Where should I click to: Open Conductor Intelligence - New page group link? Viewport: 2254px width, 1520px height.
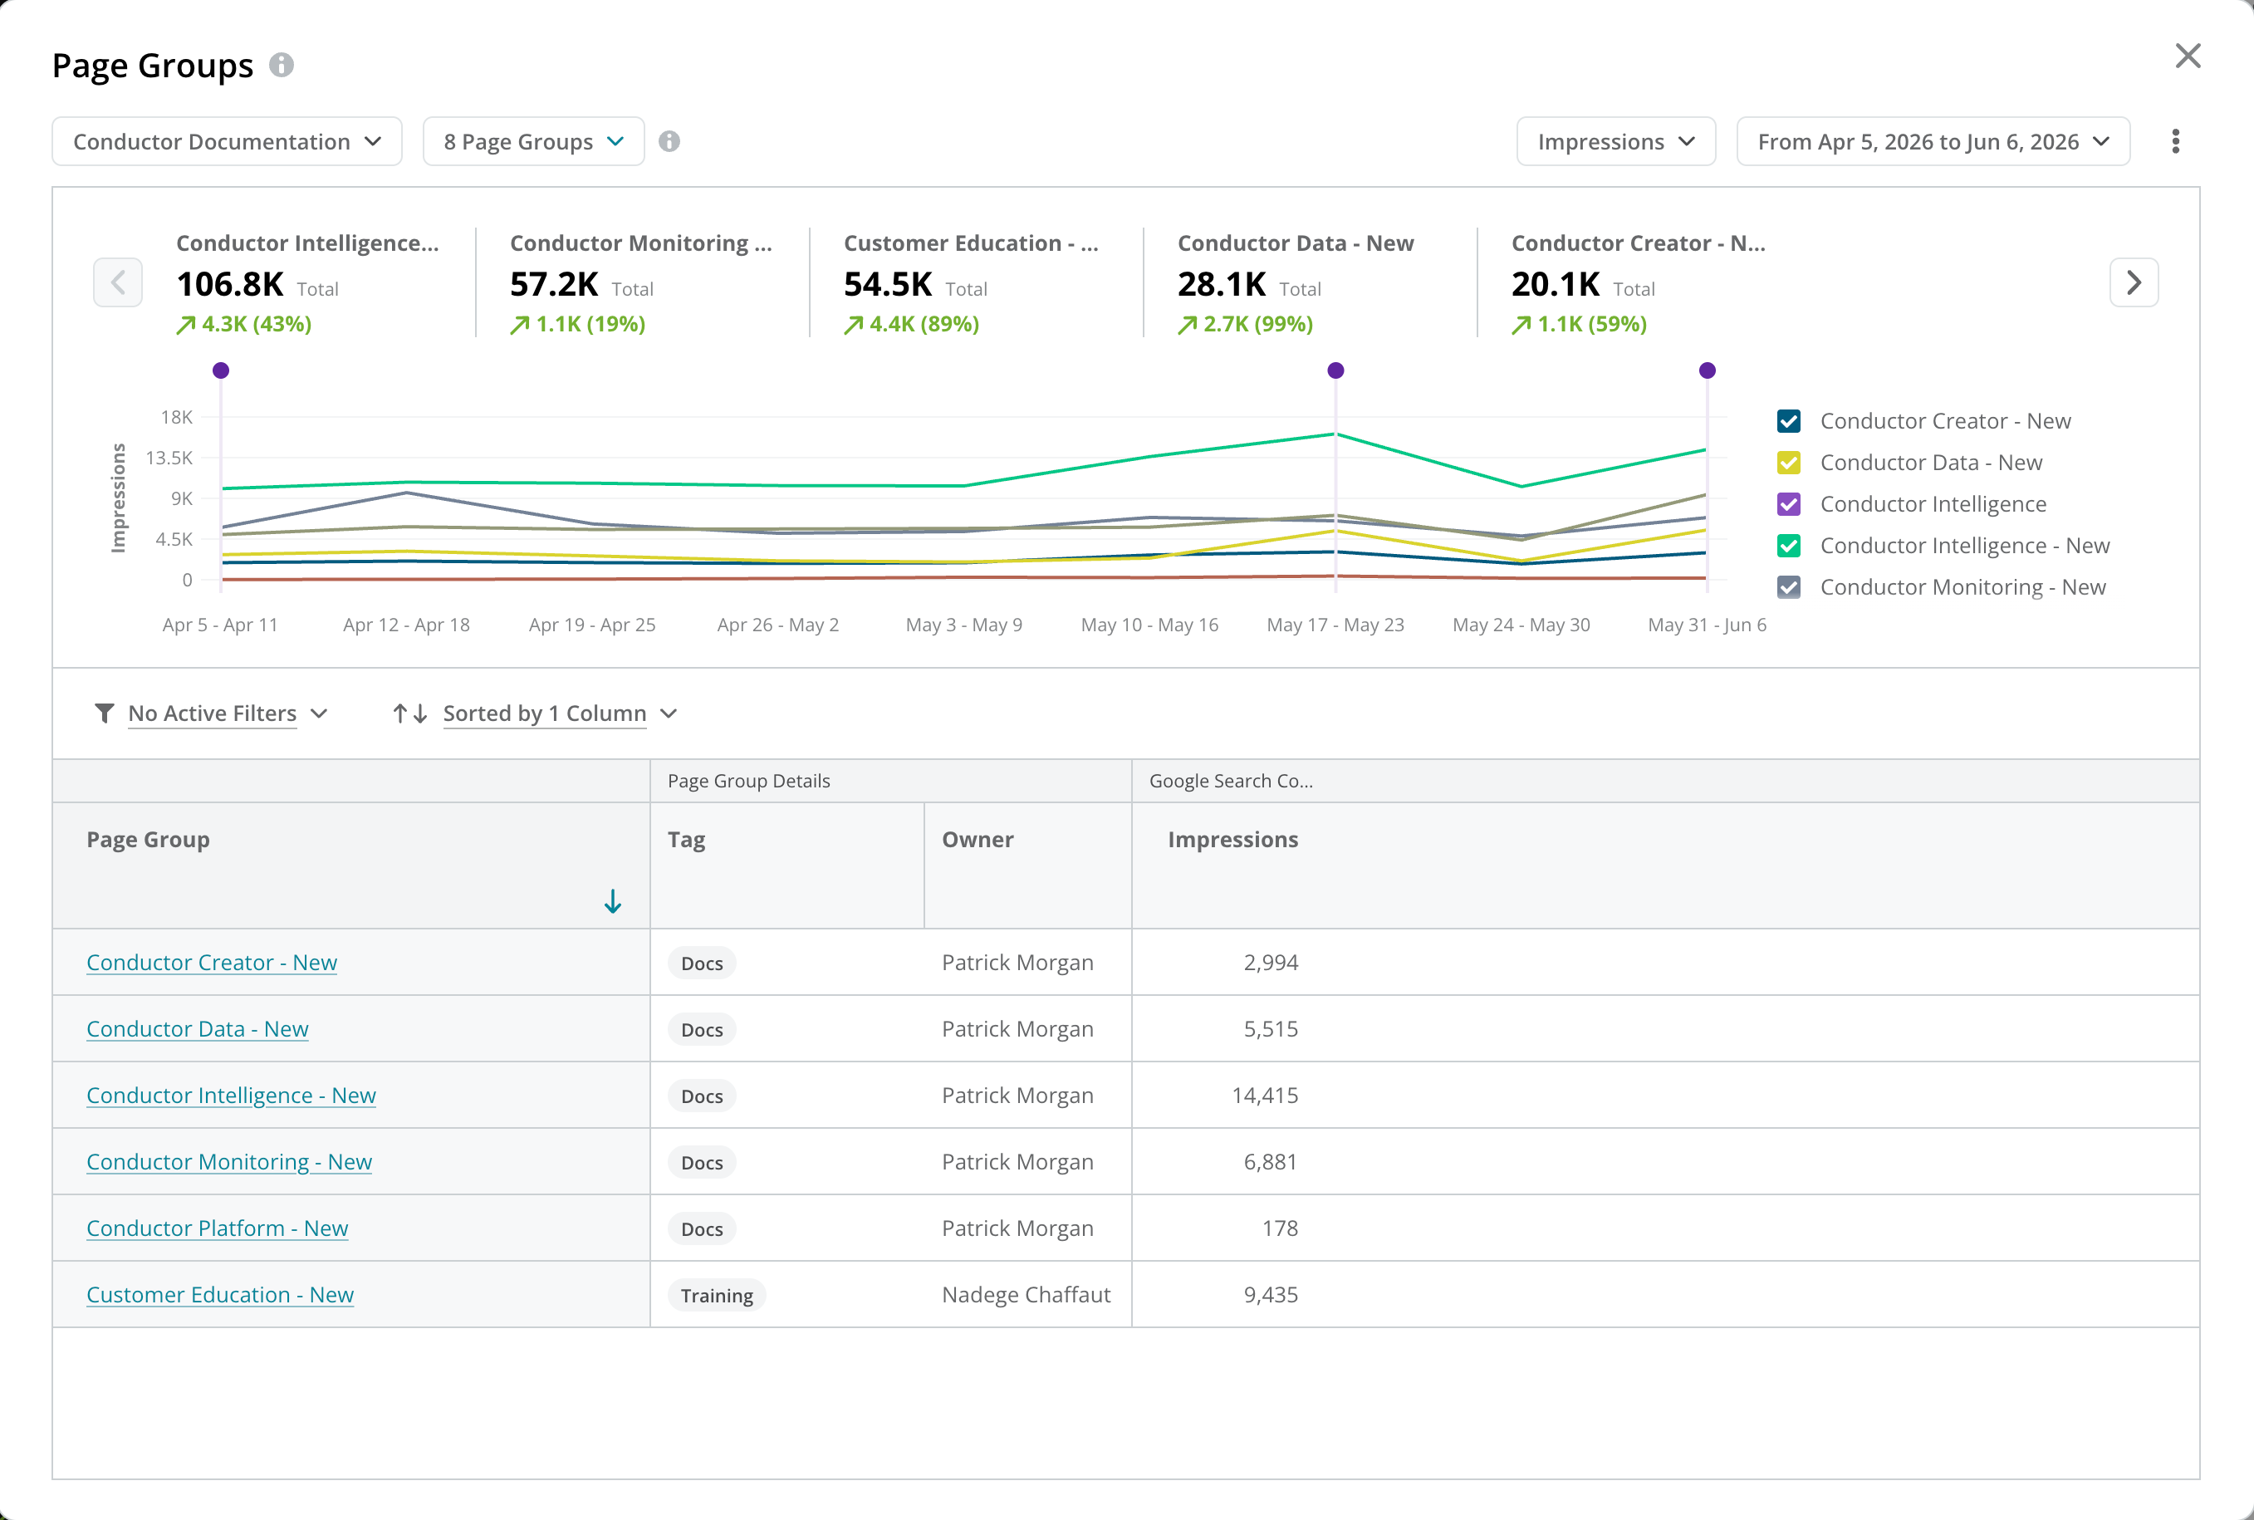tap(231, 1096)
